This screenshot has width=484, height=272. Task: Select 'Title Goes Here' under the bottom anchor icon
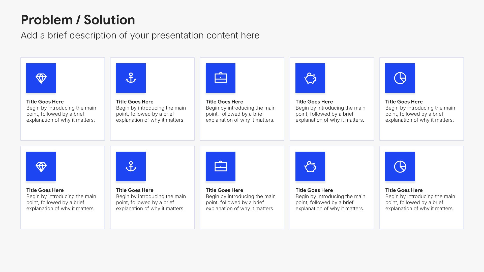135,190
